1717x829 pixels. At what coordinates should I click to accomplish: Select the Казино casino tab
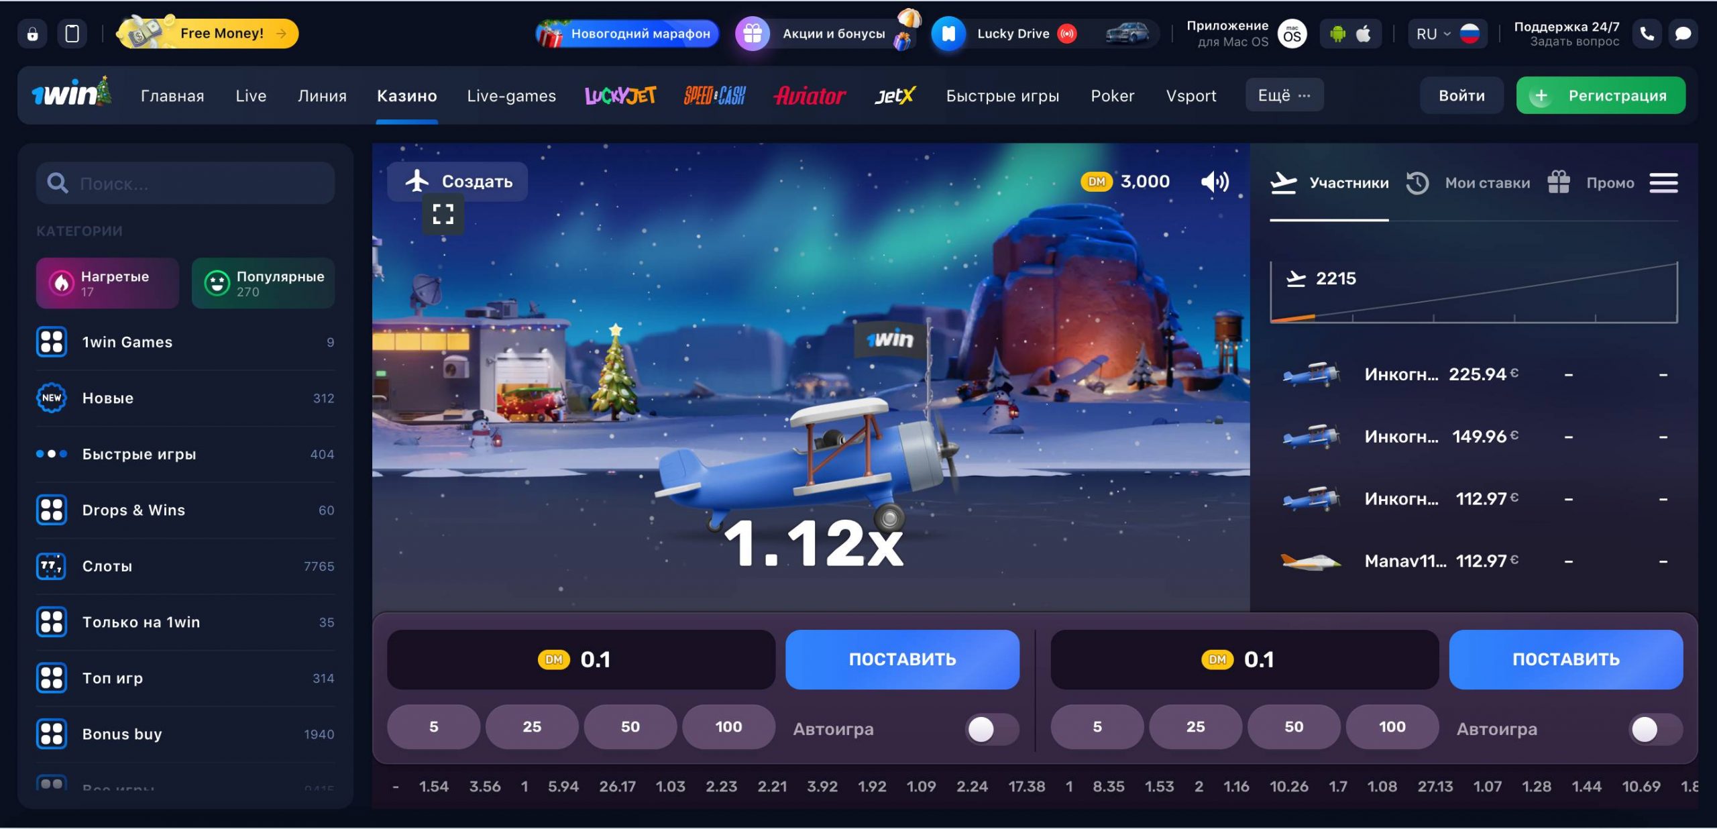(x=407, y=95)
